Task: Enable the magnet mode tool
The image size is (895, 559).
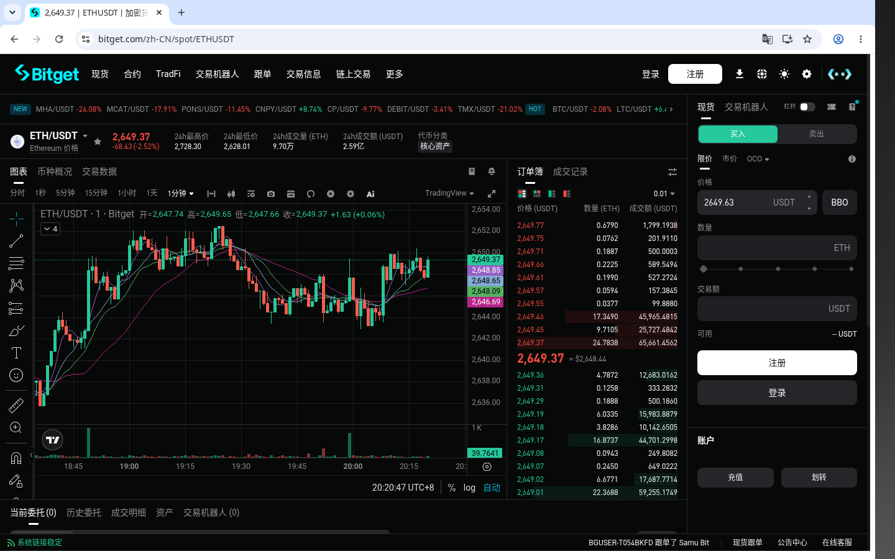Action: click(16, 458)
